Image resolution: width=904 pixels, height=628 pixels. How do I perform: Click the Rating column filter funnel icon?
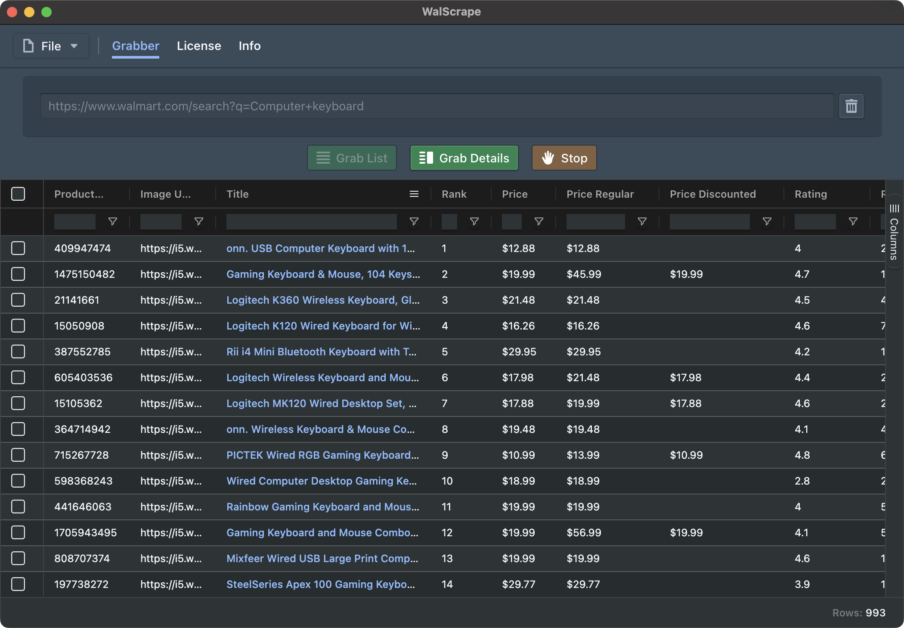point(853,221)
